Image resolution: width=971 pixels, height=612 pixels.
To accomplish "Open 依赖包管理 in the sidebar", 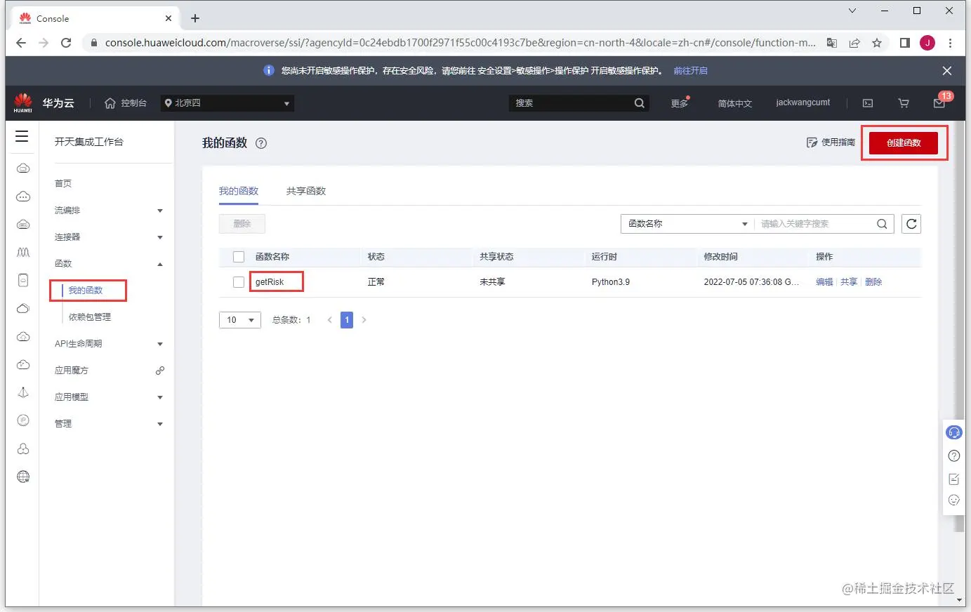I will coord(90,317).
